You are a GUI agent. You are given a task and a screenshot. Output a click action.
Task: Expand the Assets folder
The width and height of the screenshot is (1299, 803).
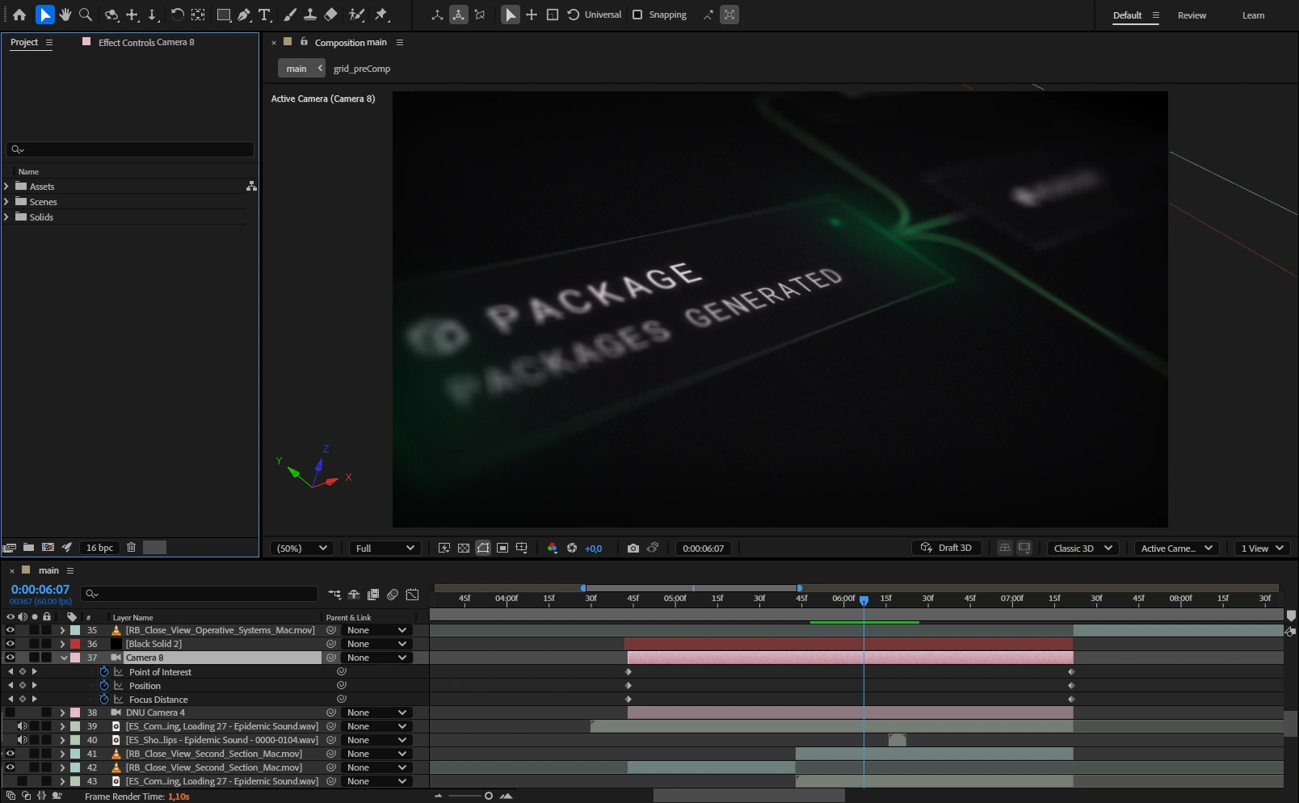coord(6,187)
